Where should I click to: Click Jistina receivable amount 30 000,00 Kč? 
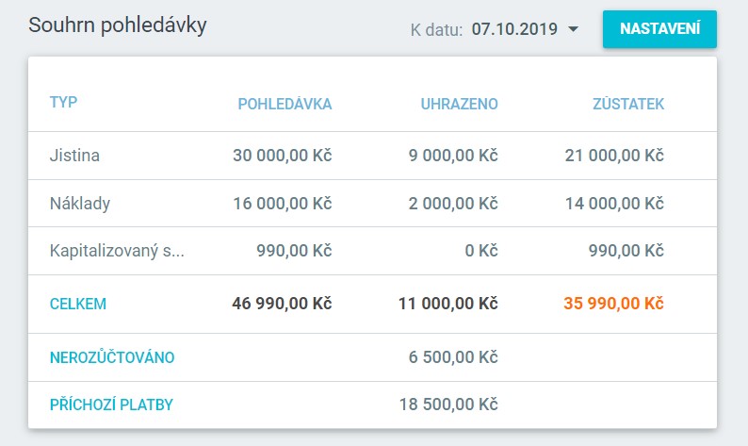283,156
